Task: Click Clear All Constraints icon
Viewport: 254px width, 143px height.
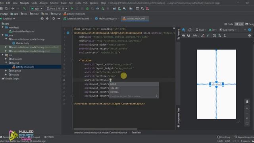Action: point(203,35)
